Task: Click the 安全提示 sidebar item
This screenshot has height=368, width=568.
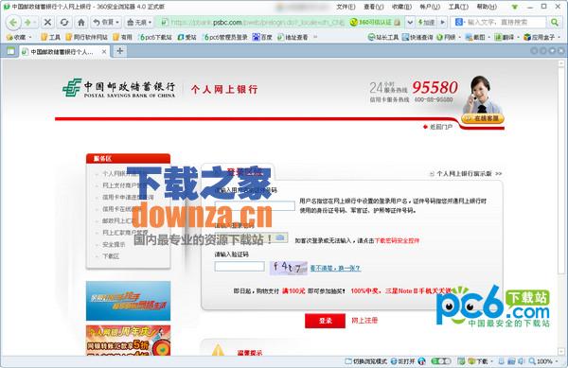Action: tap(114, 245)
